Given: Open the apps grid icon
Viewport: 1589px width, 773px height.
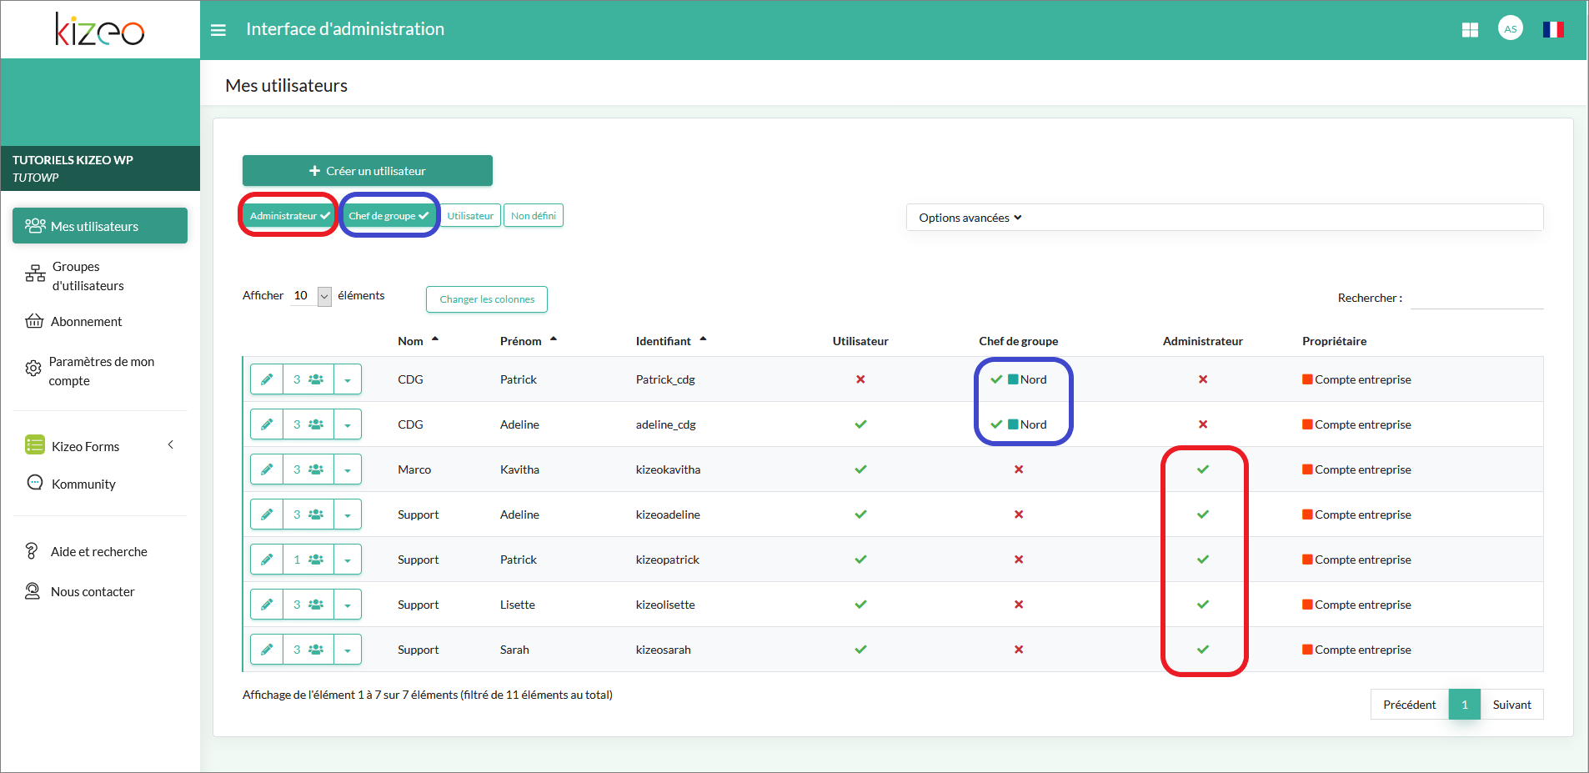Looking at the screenshot, I should coord(1470,30).
